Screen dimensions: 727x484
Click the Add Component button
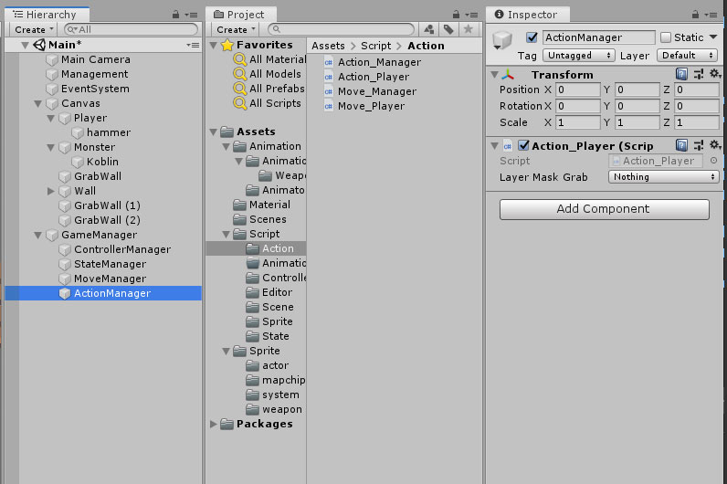[x=604, y=209]
